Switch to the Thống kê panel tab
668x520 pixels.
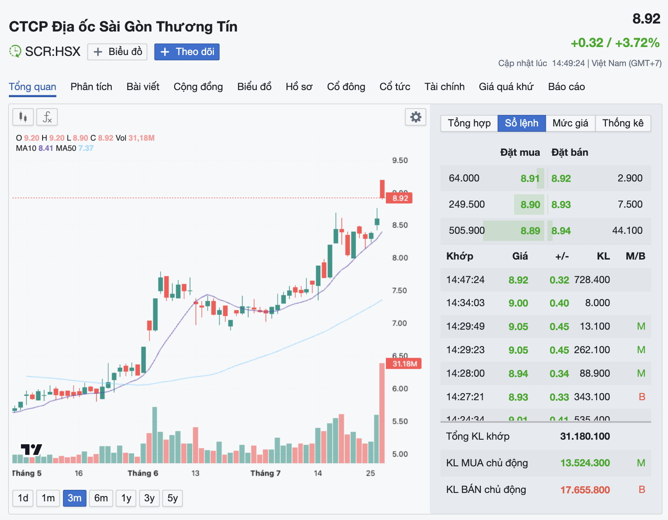tap(623, 123)
